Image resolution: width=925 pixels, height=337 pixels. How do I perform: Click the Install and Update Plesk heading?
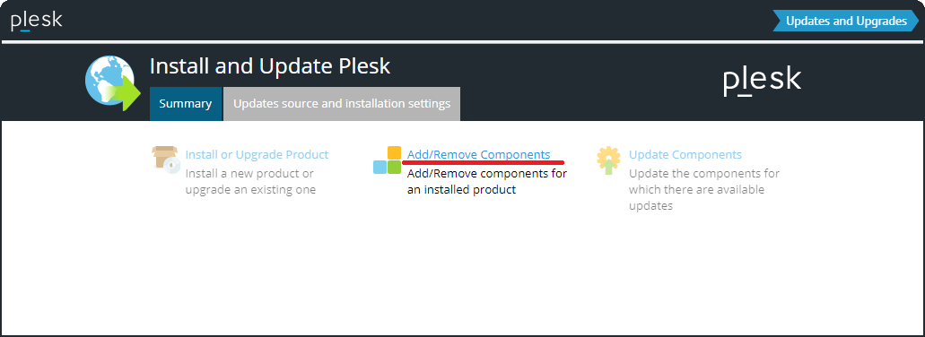pyautogui.click(x=269, y=66)
